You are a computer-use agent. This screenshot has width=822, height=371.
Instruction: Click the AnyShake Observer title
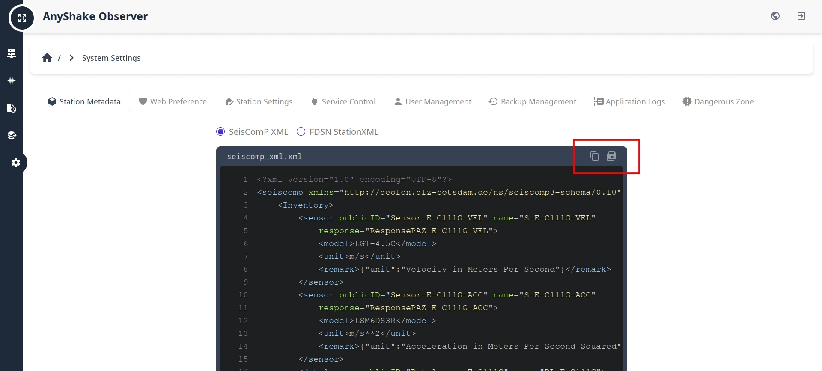point(95,16)
